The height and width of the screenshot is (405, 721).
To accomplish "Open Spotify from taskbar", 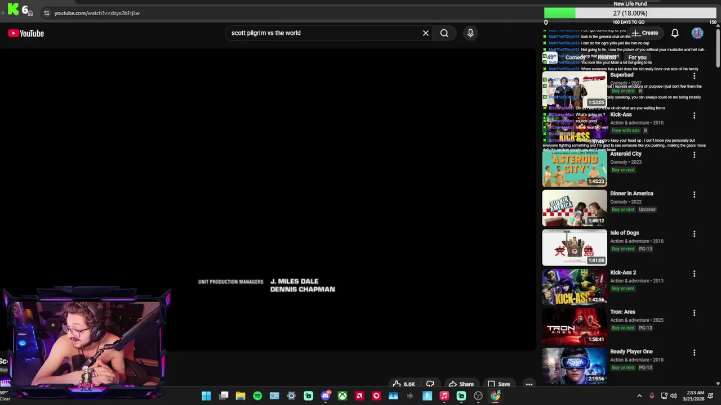I will 257,396.
